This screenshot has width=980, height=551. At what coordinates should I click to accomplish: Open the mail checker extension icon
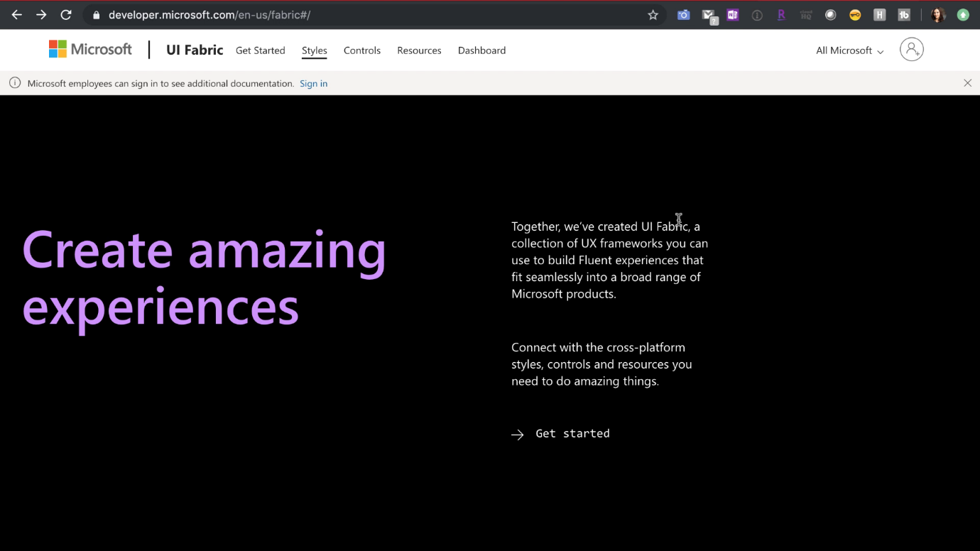[709, 16]
